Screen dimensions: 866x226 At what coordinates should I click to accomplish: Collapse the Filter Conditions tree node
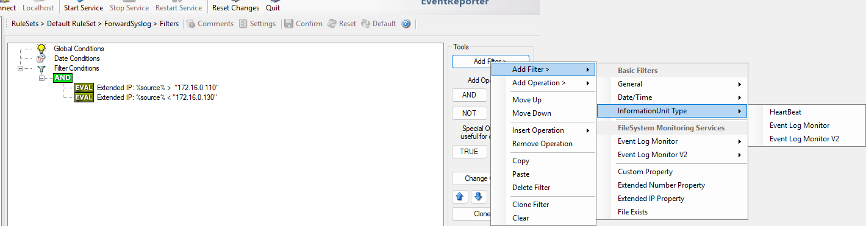[21, 68]
